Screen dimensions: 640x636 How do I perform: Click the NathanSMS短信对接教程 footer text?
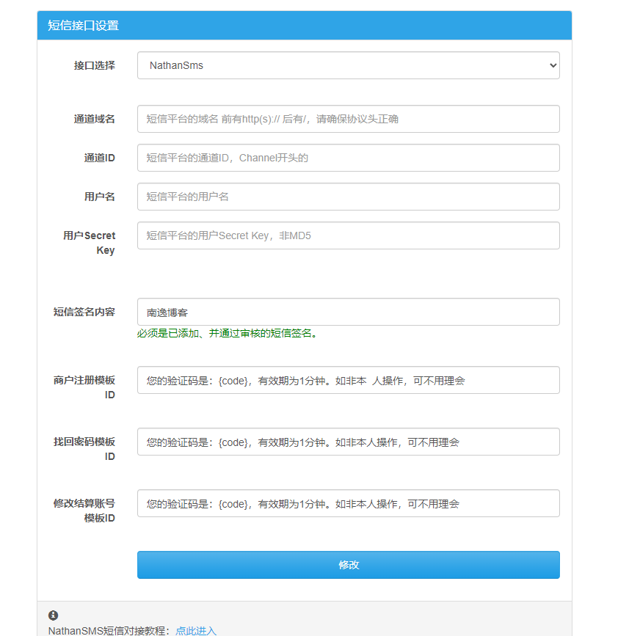pyautogui.click(x=106, y=630)
